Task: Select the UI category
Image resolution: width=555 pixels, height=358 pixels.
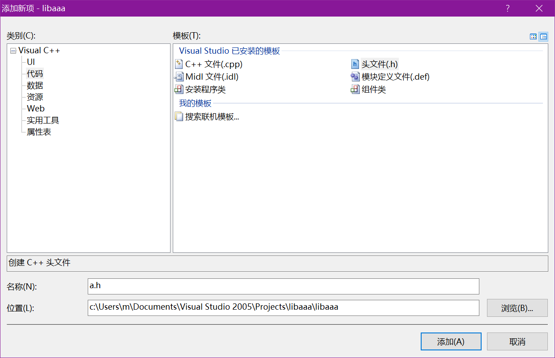Action: pyautogui.click(x=31, y=62)
